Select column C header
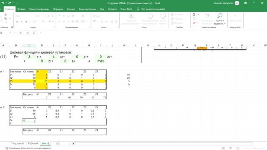Image resolution: width=267 pixels, height=150 pixels. pos(29,45)
